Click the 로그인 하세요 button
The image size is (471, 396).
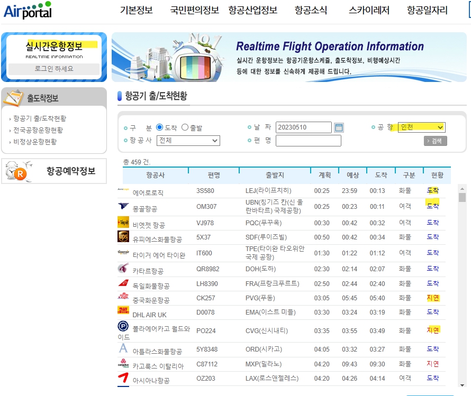54,69
